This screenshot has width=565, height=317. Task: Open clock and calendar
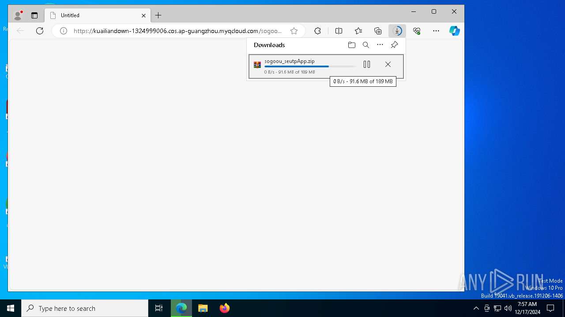click(527, 308)
